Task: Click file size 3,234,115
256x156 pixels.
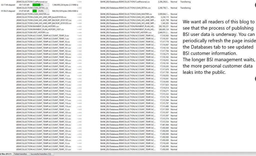Action: 165,17
